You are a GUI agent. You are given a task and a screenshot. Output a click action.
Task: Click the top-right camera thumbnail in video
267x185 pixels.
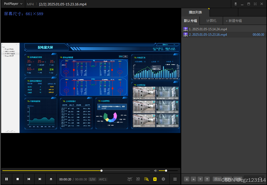(x=167, y=93)
